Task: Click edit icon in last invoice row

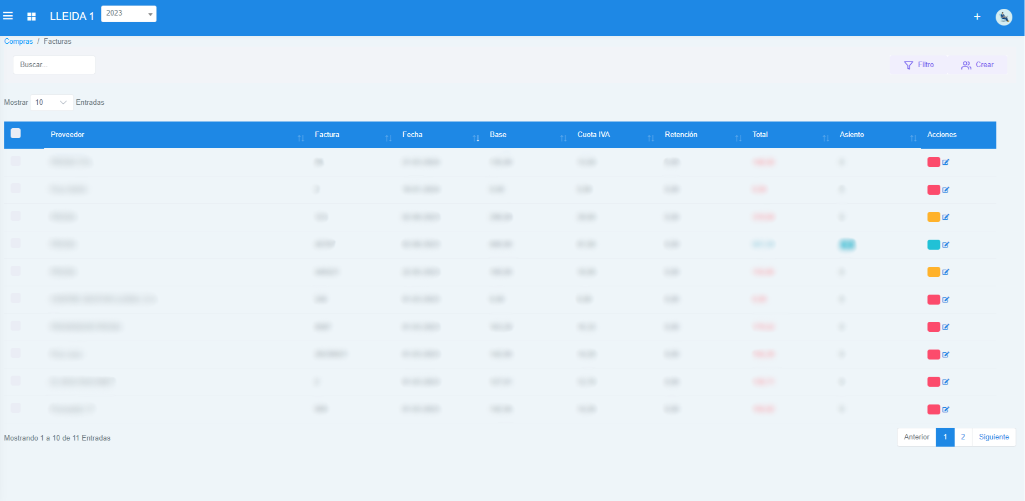Action: point(946,409)
